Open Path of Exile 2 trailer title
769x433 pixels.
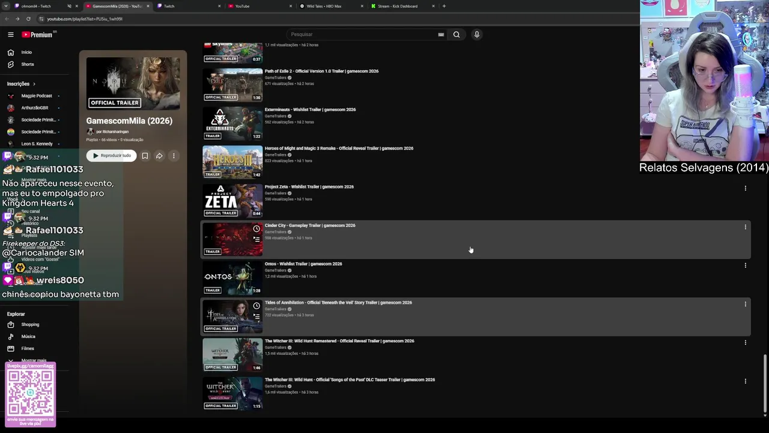pos(321,71)
